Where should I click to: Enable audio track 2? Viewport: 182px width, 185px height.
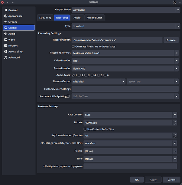(x=79, y=75)
